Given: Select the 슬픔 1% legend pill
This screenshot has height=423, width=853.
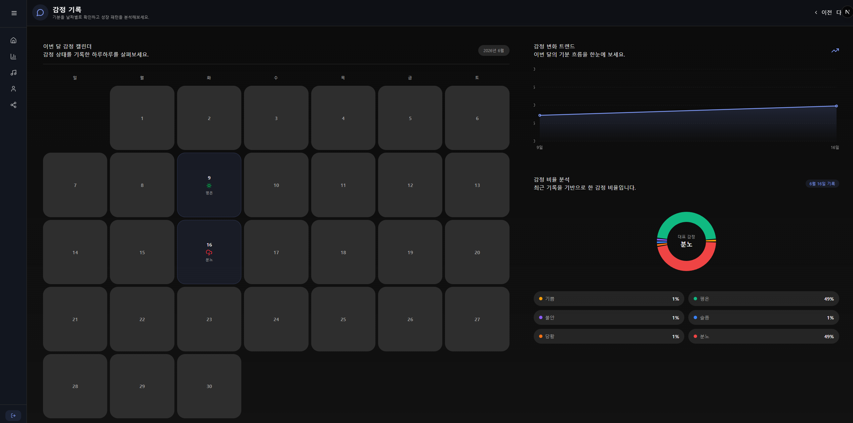Looking at the screenshot, I should (x=764, y=317).
